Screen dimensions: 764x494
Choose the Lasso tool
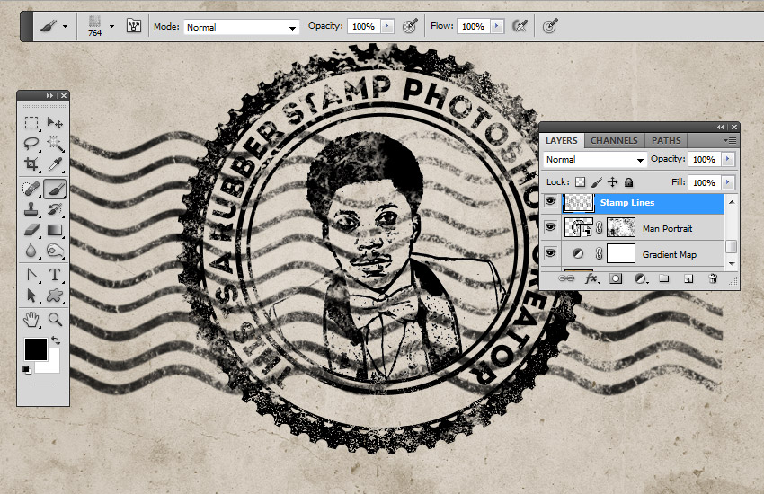pyautogui.click(x=31, y=144)
